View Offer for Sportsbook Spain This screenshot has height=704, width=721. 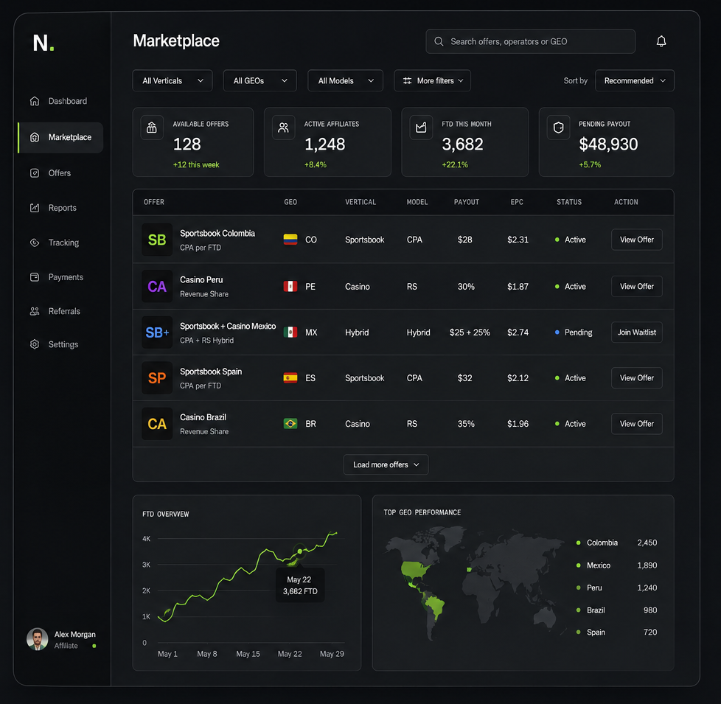[x=636, y=378]
